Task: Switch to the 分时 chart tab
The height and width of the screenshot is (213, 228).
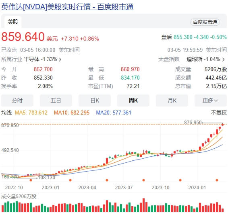Action: 17,100
